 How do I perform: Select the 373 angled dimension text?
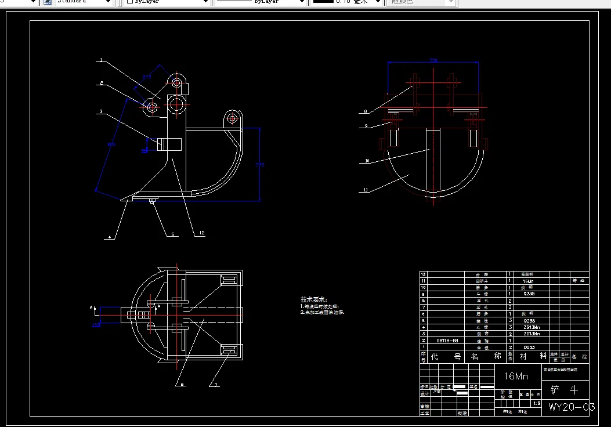click(x=147, y=77)
